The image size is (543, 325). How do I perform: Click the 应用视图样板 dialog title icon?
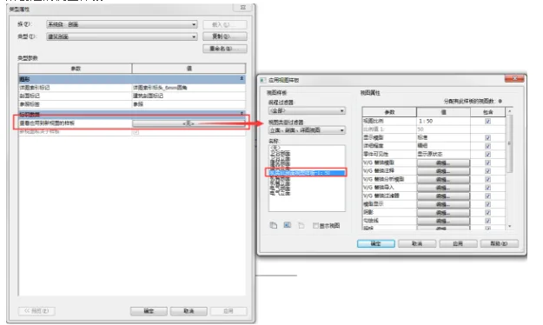263,80
